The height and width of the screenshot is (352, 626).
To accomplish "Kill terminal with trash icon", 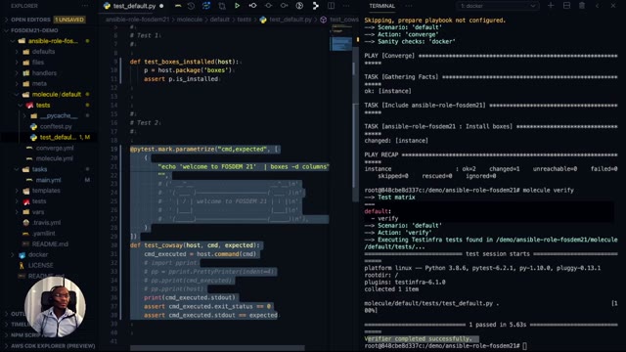I will [x=582, y=6].
